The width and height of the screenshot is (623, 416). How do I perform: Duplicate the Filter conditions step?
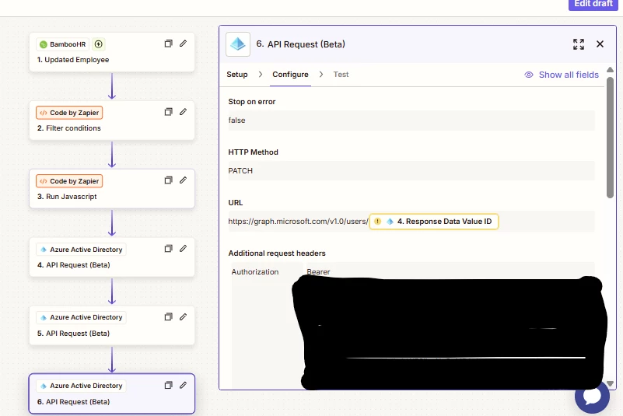[x=169, y=112]
